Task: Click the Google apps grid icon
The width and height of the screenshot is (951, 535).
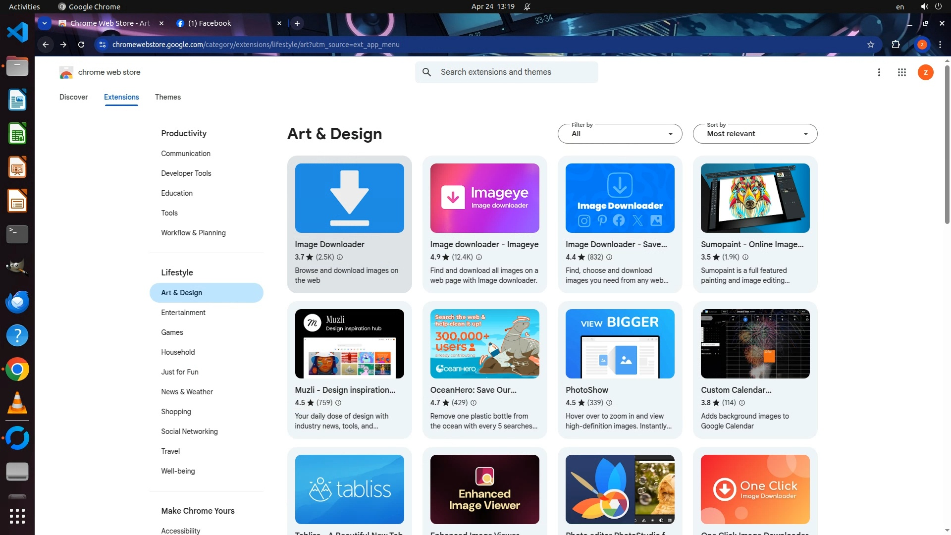Action: 901,72
